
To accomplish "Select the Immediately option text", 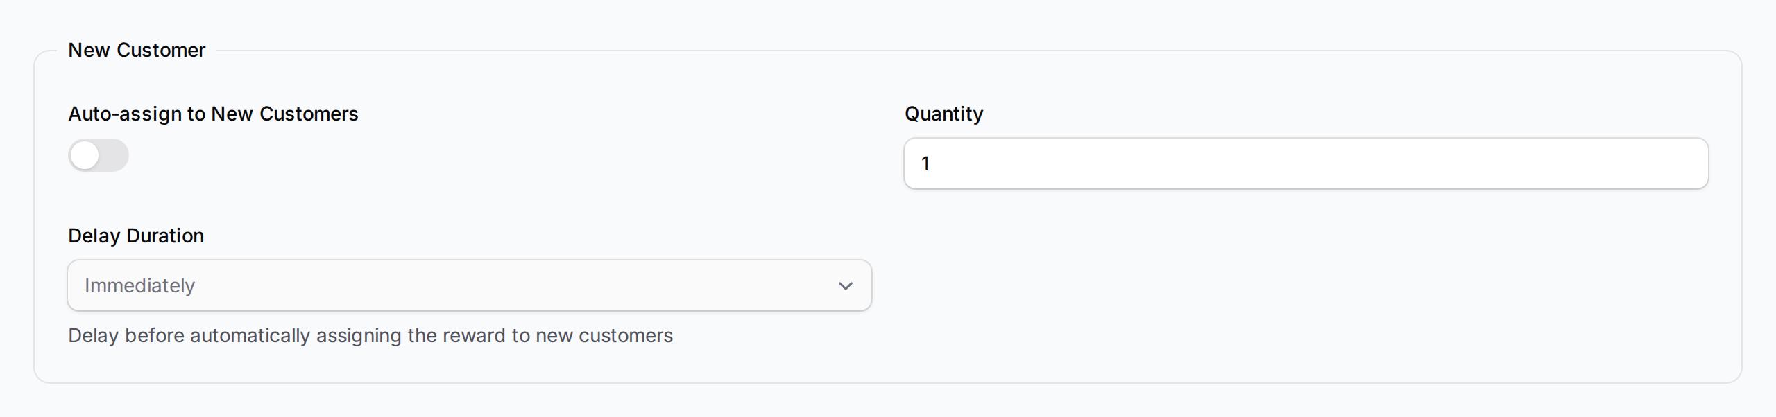I will pyautogui.click(x=139, y=285).
